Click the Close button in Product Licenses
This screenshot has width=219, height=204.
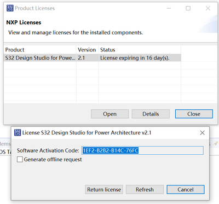pos(194,114)
